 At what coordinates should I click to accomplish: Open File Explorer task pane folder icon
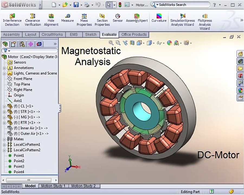click(240, 69)
